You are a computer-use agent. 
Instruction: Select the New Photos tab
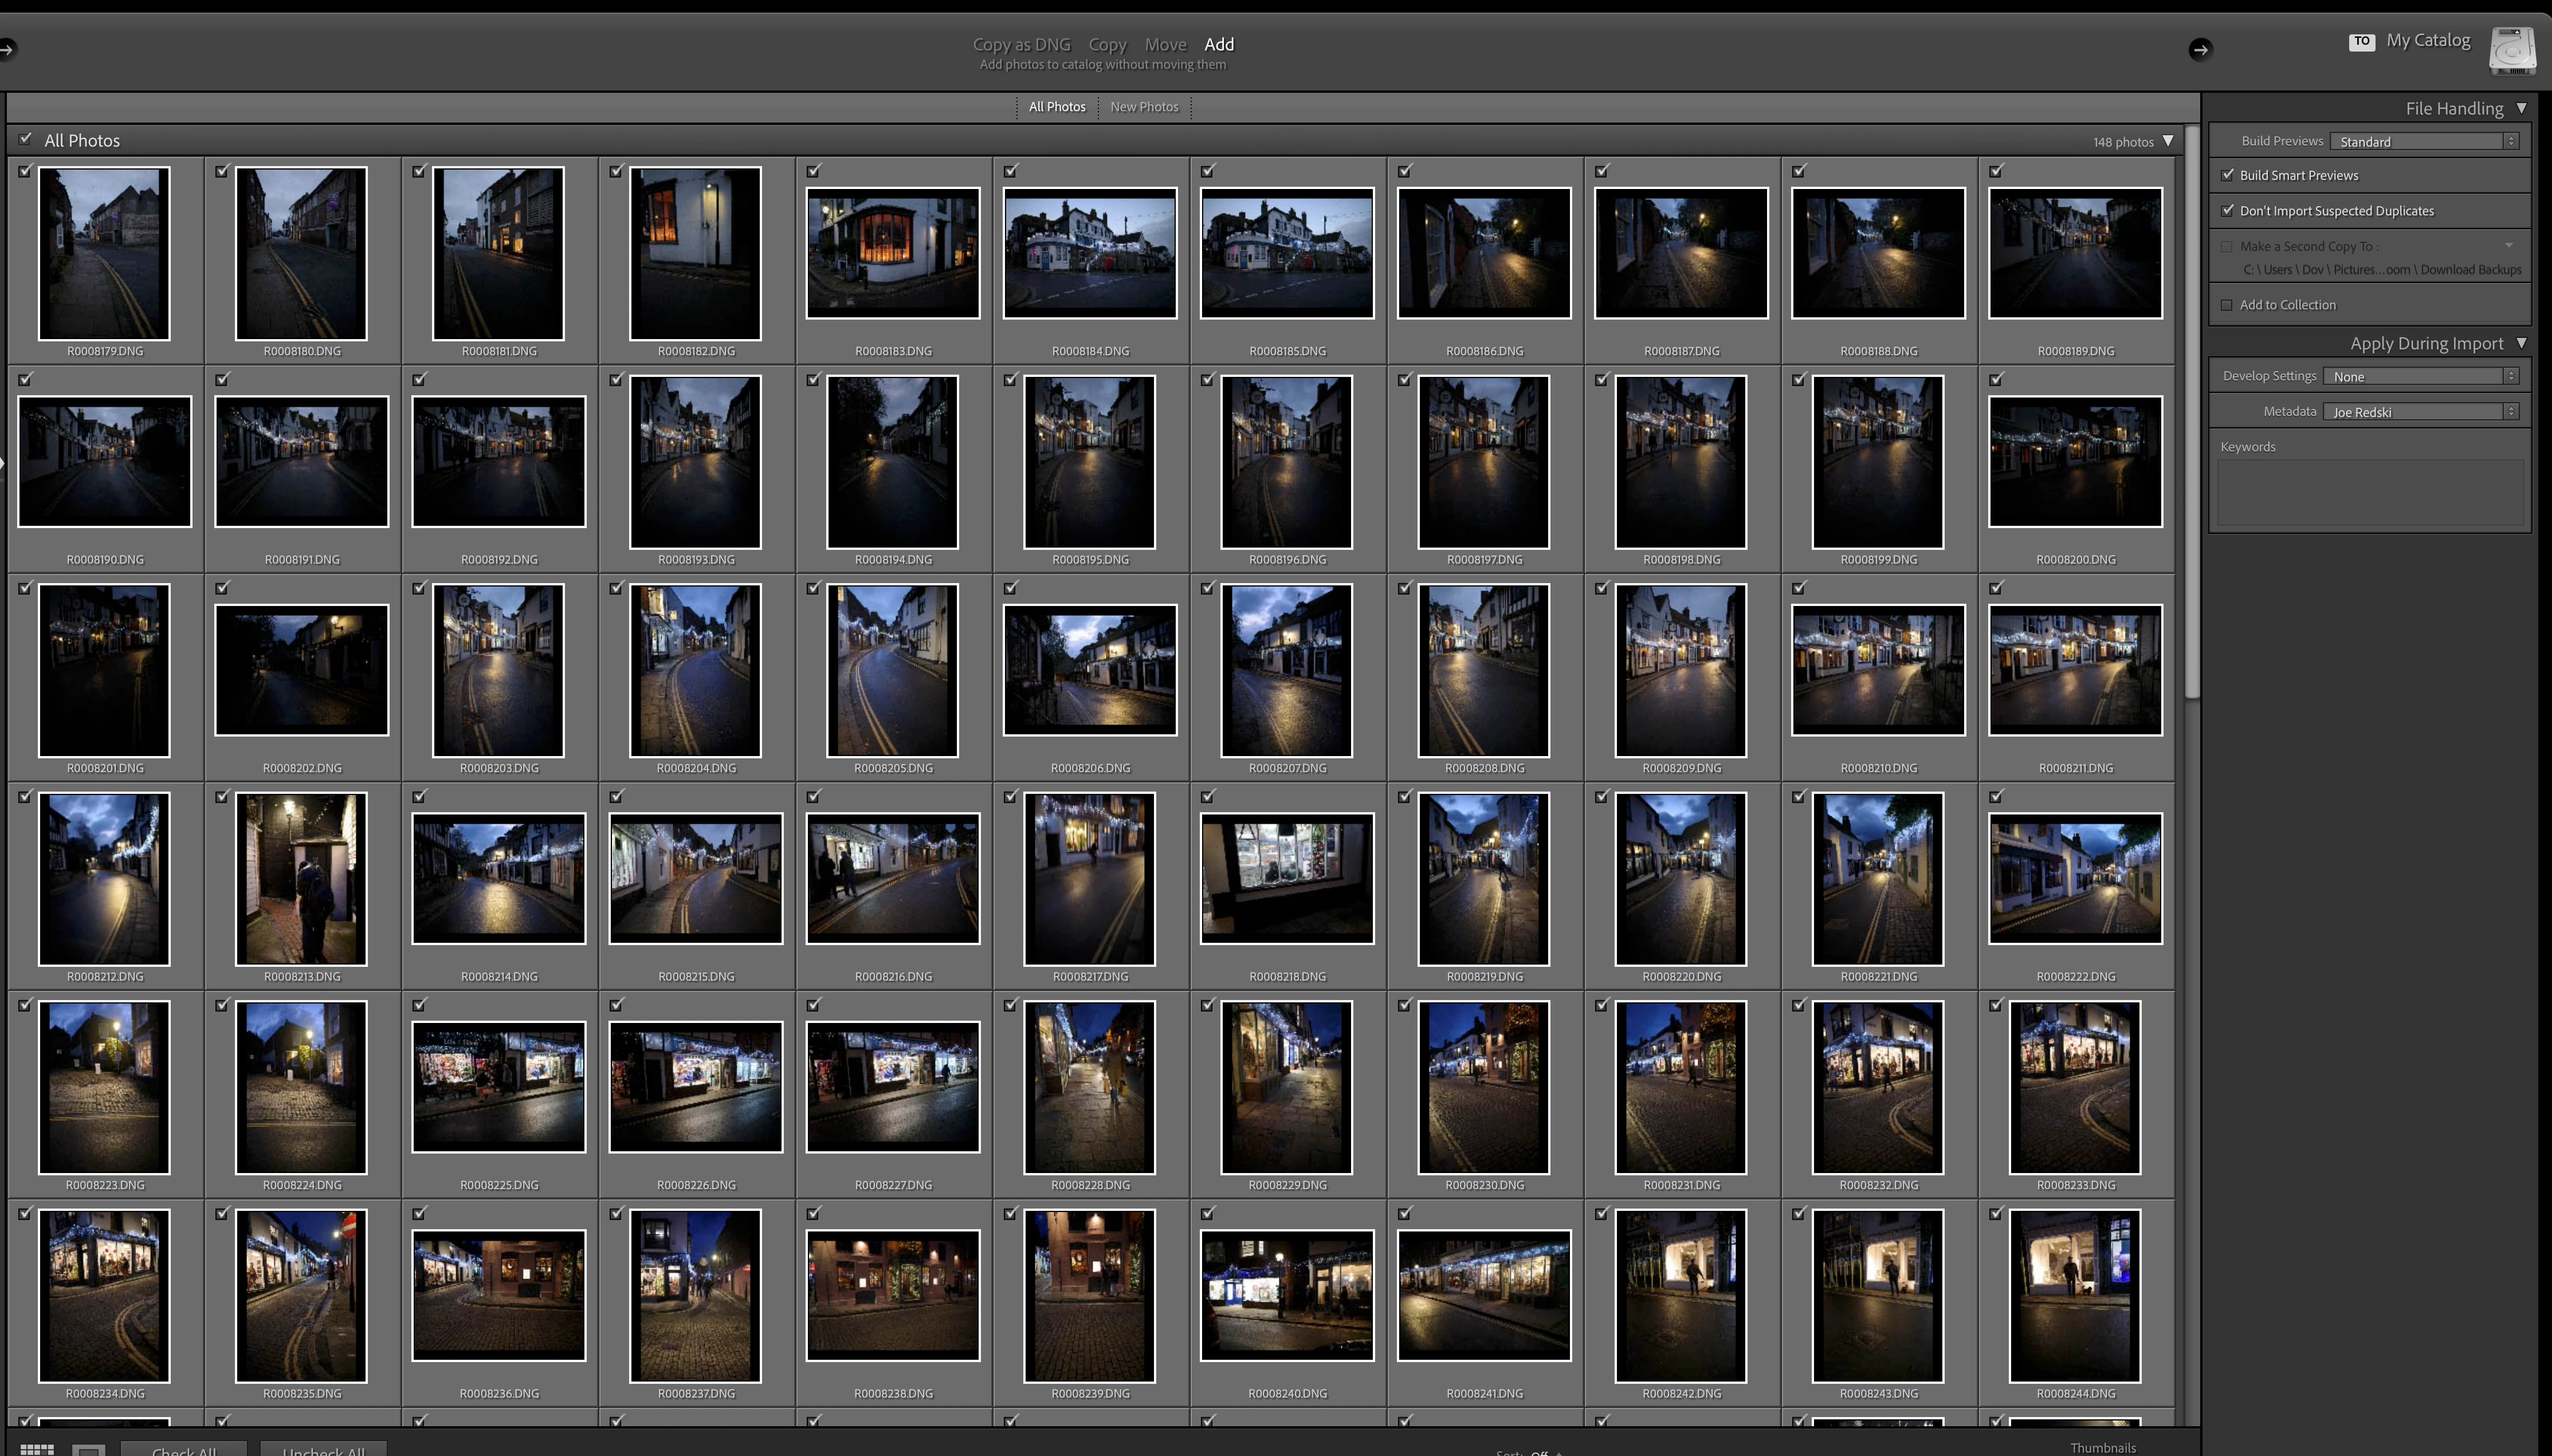(1144, 107)
